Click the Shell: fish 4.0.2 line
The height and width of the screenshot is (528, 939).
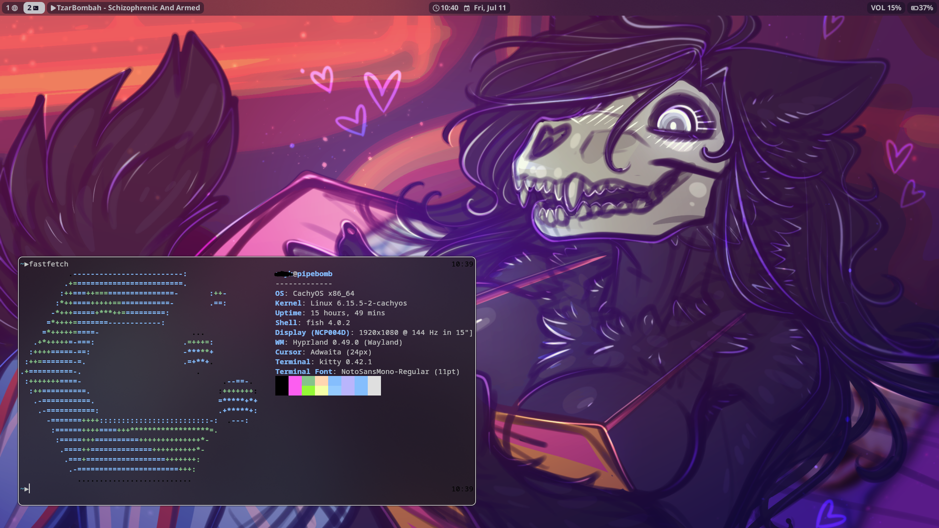click(x=312, y=323)
